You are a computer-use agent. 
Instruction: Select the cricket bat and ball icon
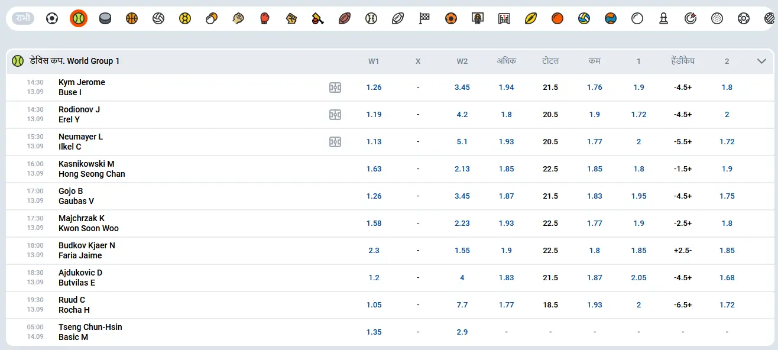pos(318,18)
